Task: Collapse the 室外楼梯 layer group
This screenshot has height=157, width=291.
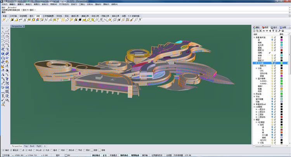Action: coord(256,79)
